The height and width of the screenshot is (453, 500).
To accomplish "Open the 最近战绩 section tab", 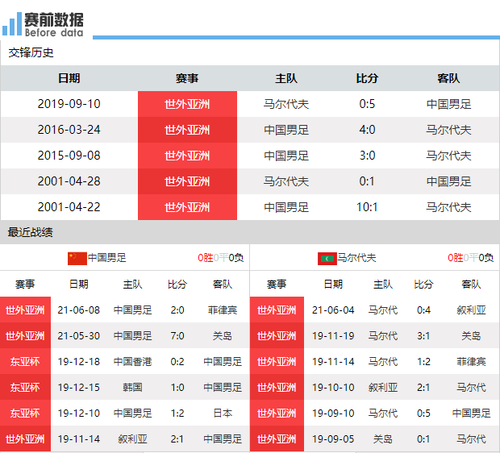I will (31, 232).
